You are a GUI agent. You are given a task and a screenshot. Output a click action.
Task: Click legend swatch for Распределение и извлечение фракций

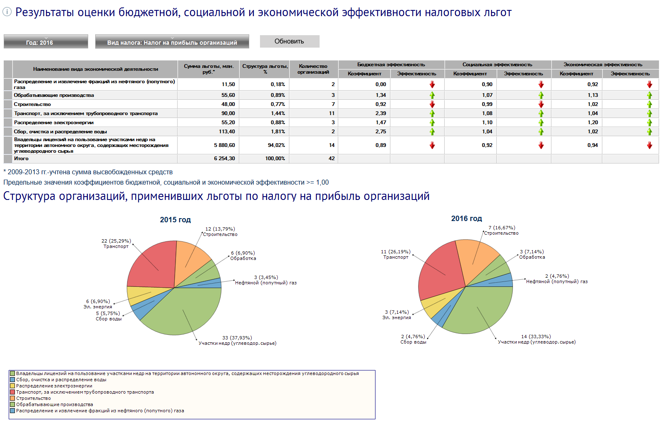pos(12,411)
